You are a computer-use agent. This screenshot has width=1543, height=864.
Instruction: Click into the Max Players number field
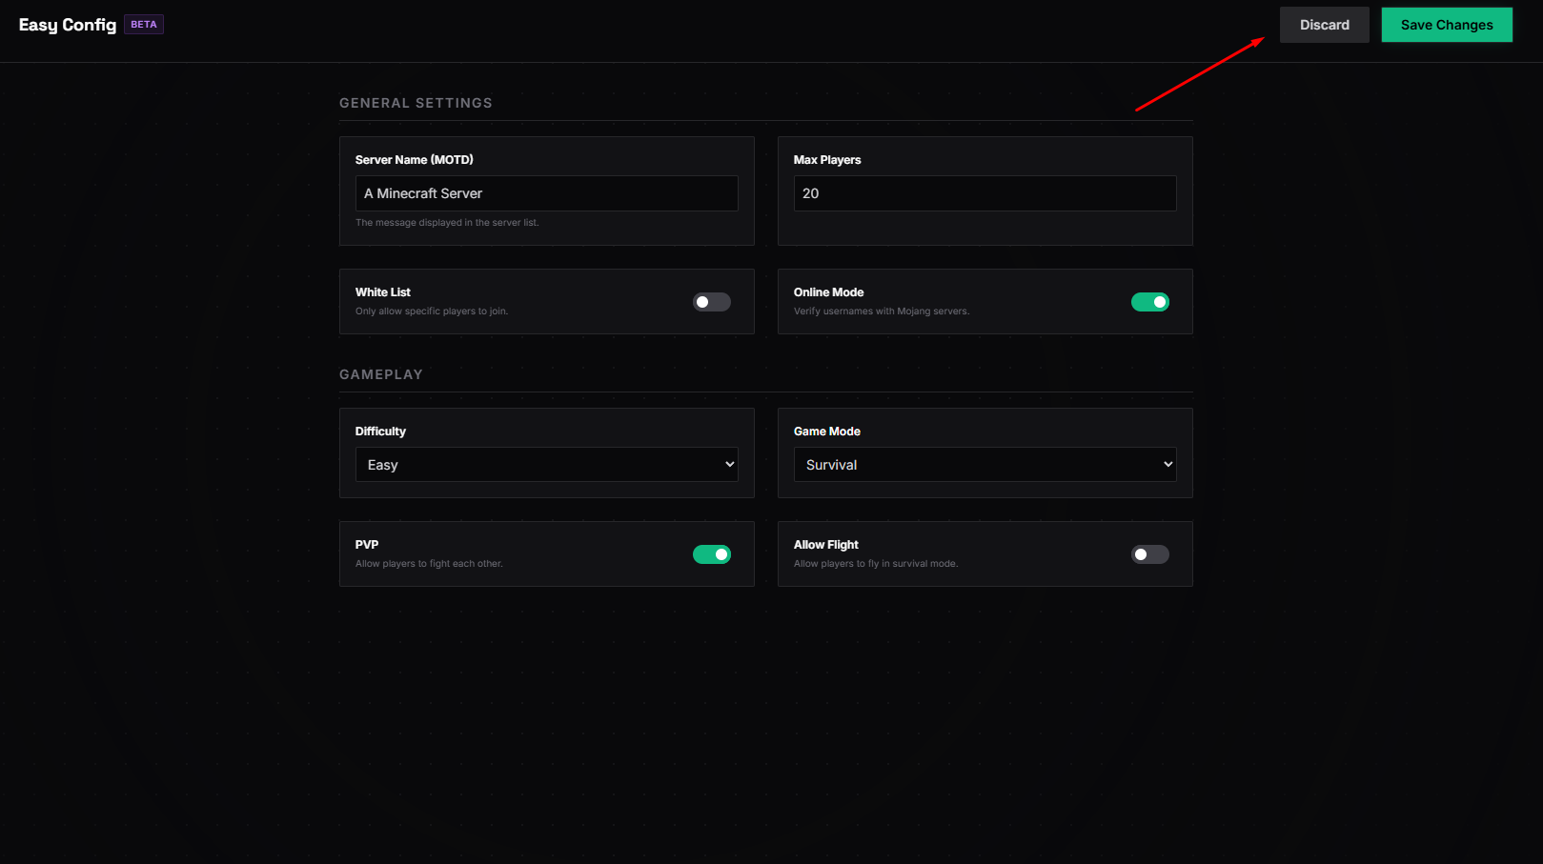pos(985,193)
